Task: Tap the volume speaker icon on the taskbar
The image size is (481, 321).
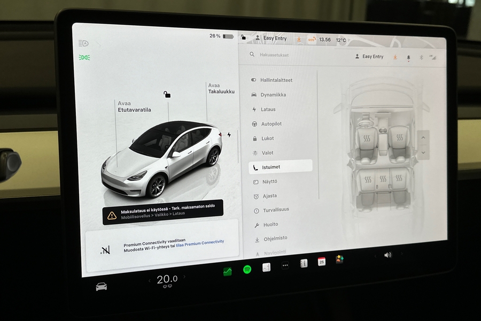Action: [x=387, y=255]
